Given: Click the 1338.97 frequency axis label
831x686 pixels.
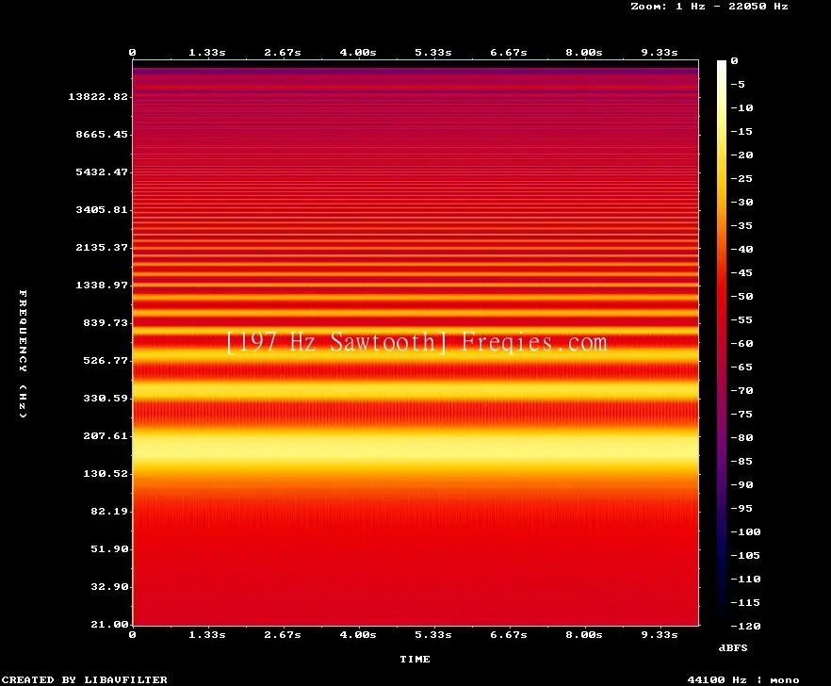Looking at the screenshot, I should (x=102, y=285).
